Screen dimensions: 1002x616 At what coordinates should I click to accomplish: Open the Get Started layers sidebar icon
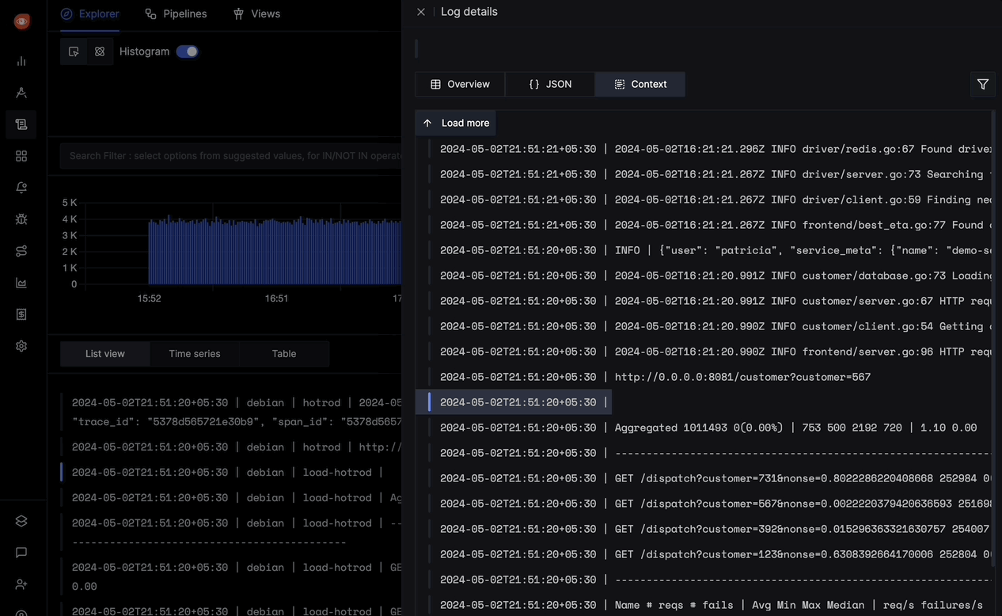21,521
